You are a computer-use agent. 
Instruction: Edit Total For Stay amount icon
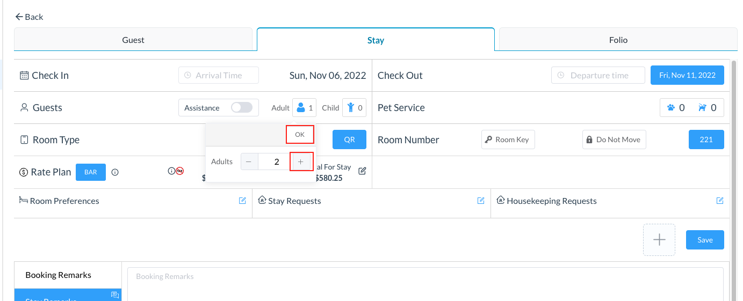pyautogui.click(x=362, y=171)
